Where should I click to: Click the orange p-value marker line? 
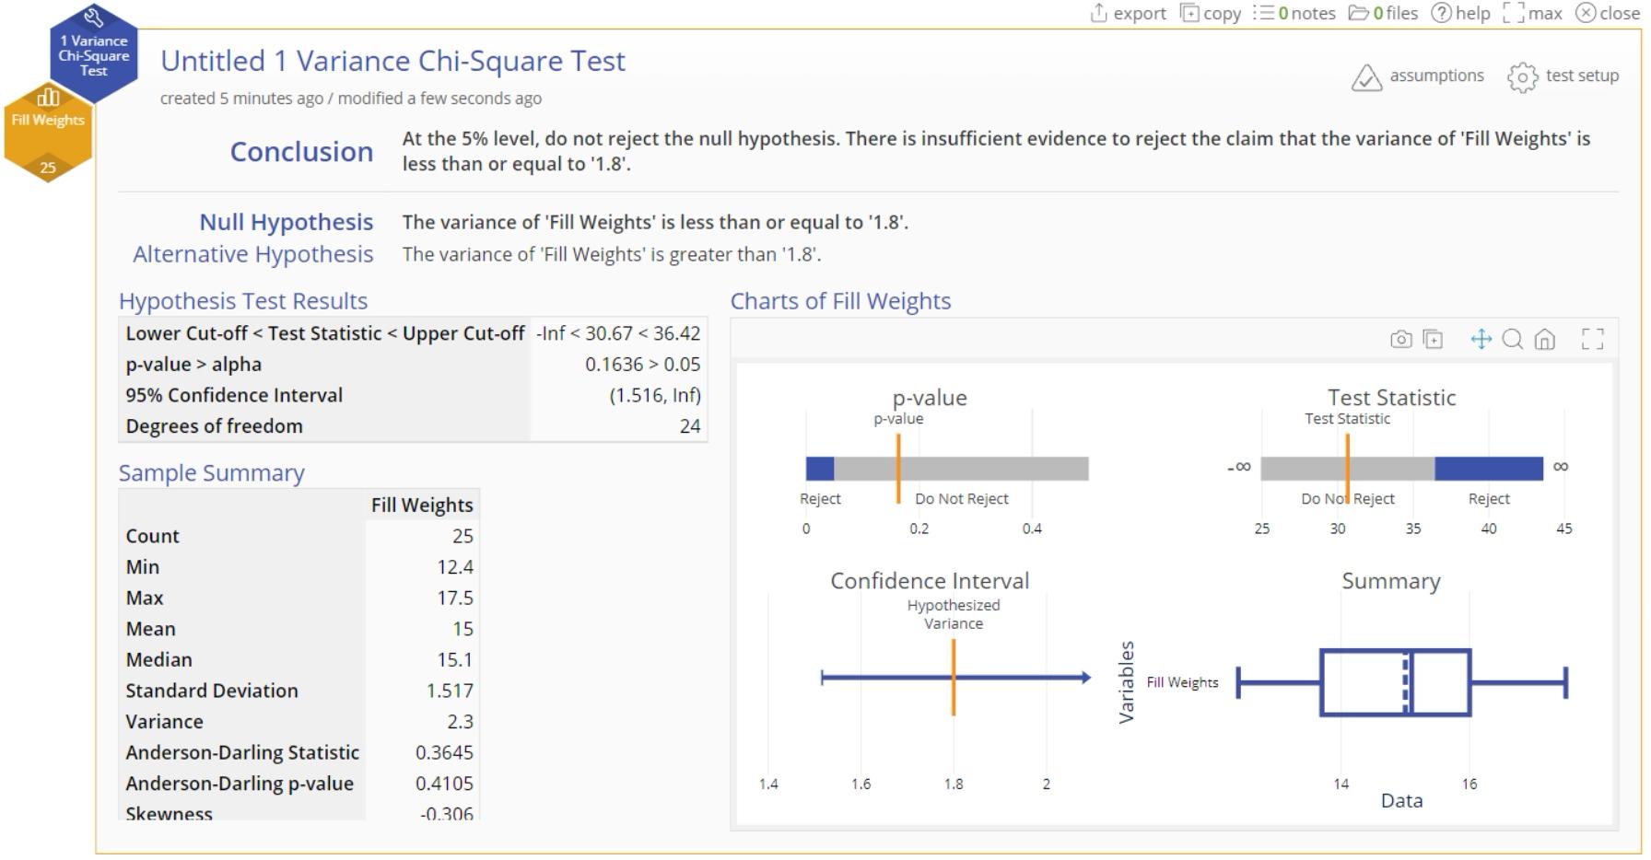click(x=898, y=468)
